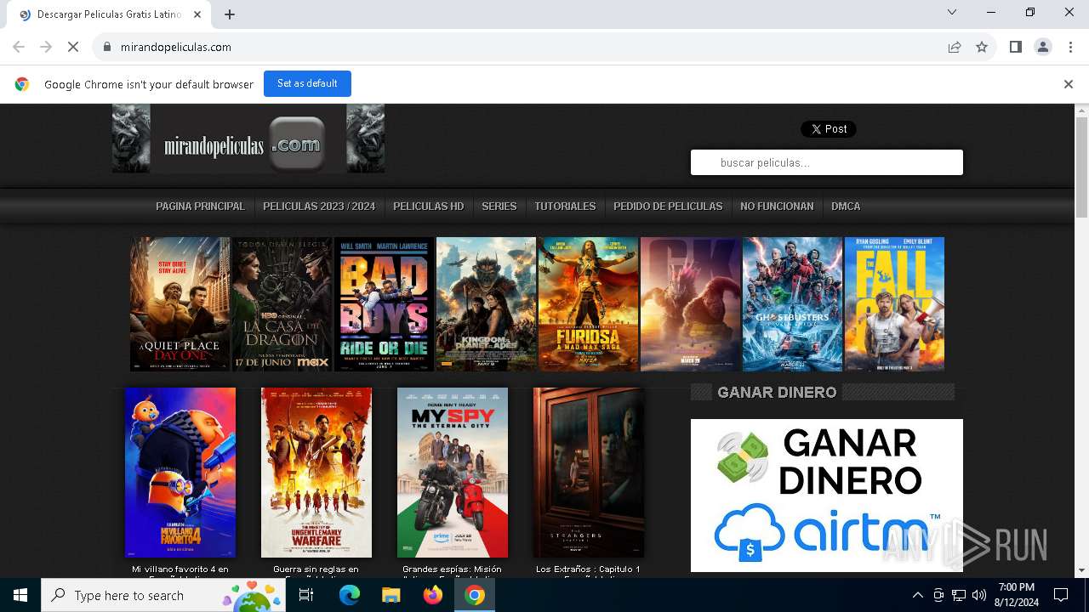Open SERIES menu item

point(499,207)
